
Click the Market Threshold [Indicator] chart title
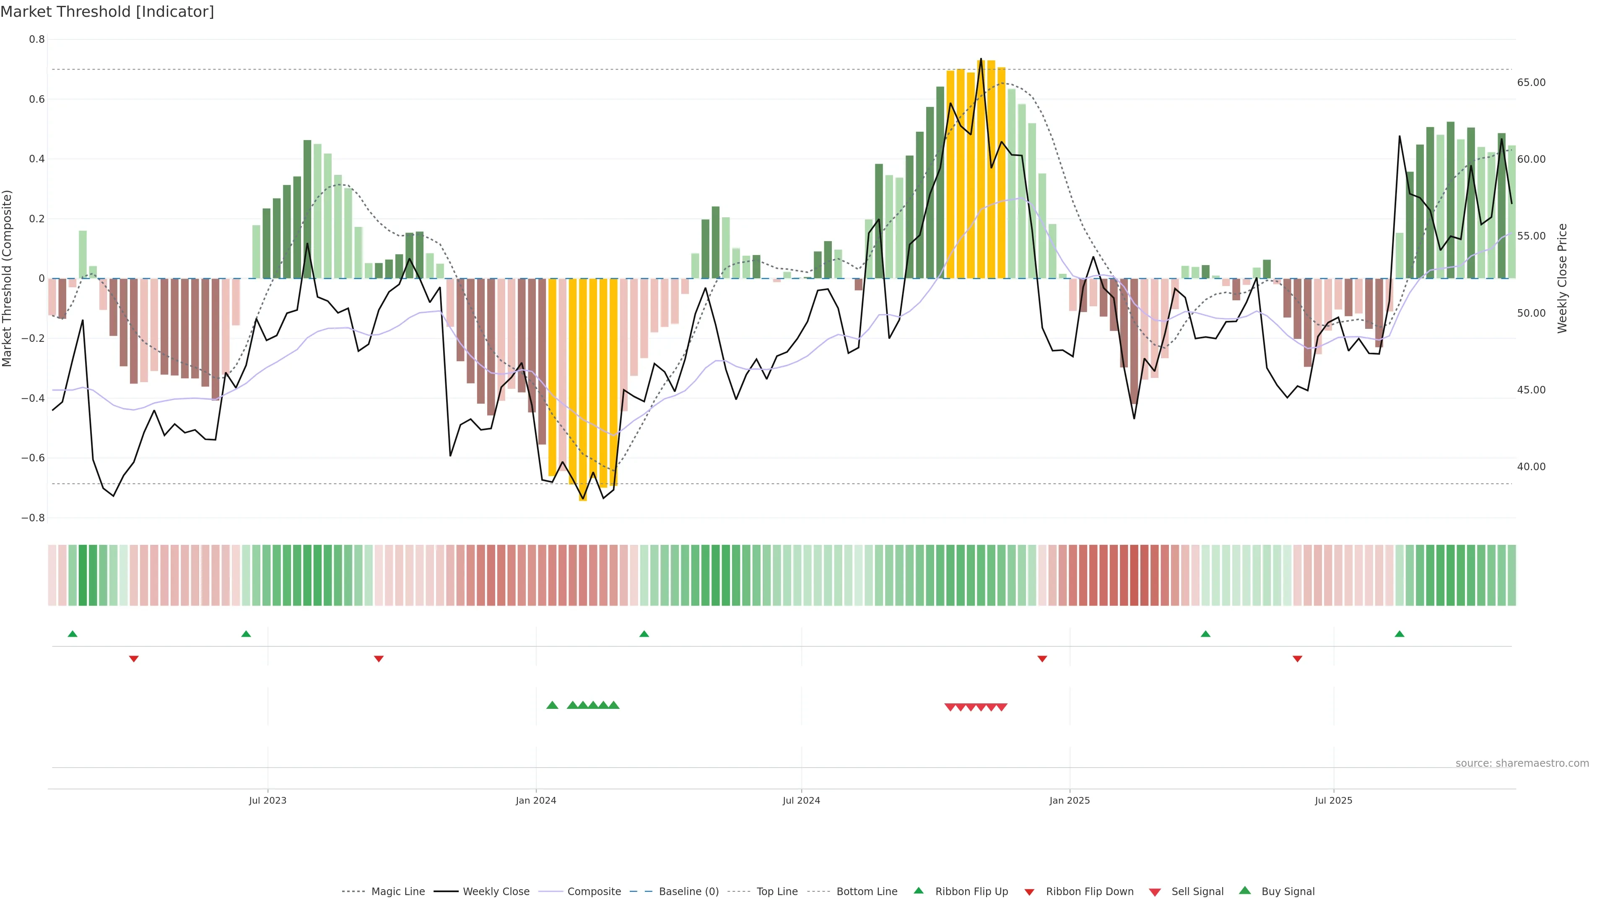pyautogui.click(x=107, y=12)
